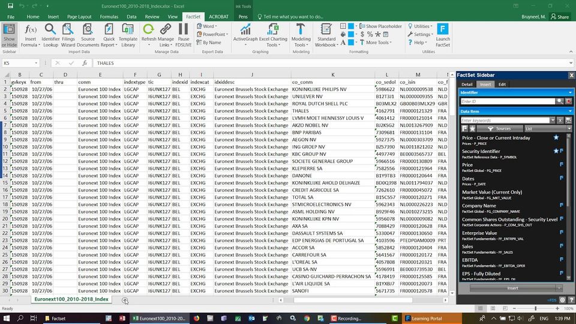Collapse the Identifier section in sidebar

click(x=570, y=92)
